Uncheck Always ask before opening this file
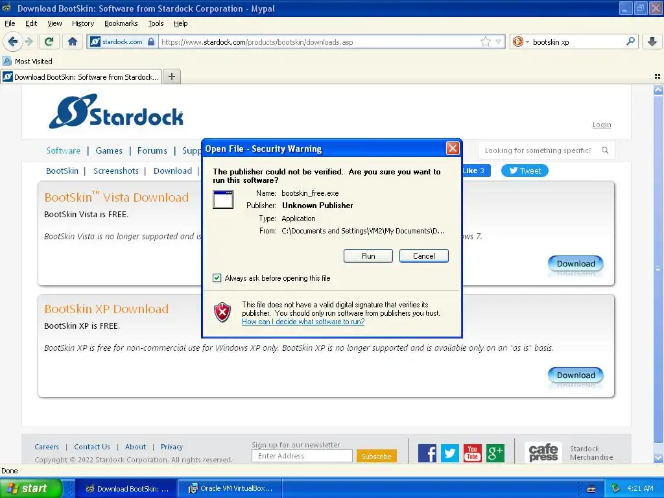 [x=217, y=278]
